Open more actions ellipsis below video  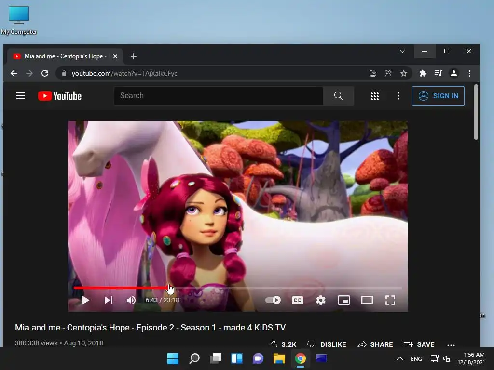tap(451, 345)
